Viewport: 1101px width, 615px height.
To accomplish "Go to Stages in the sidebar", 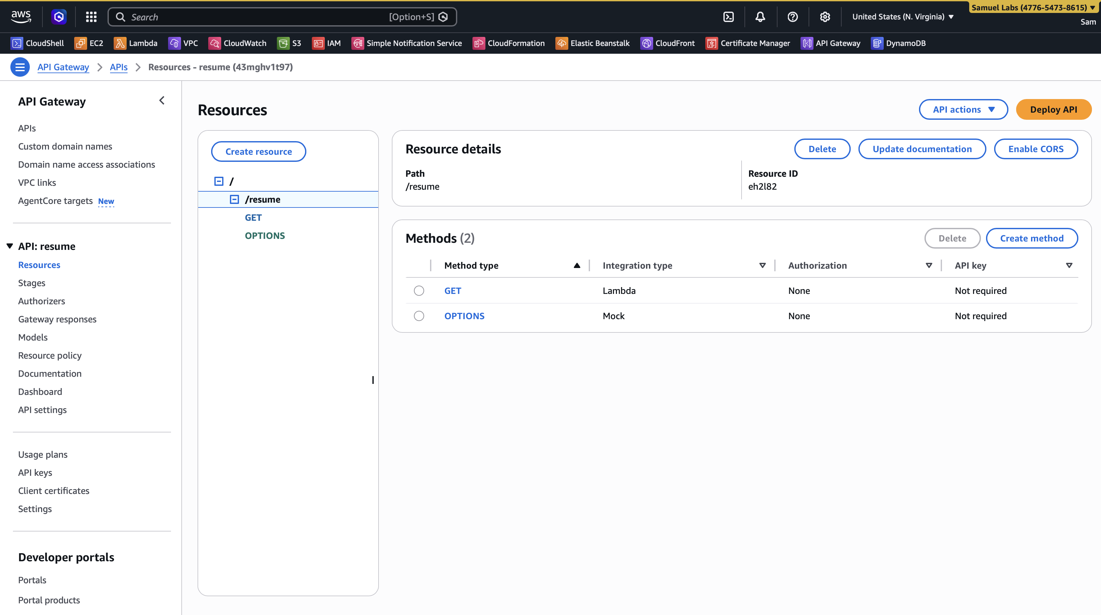I will pyautogui.click(x=32, y=283).
